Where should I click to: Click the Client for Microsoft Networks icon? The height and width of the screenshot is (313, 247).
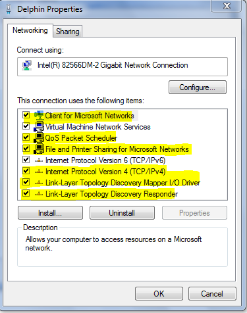(x=39, y=115)
